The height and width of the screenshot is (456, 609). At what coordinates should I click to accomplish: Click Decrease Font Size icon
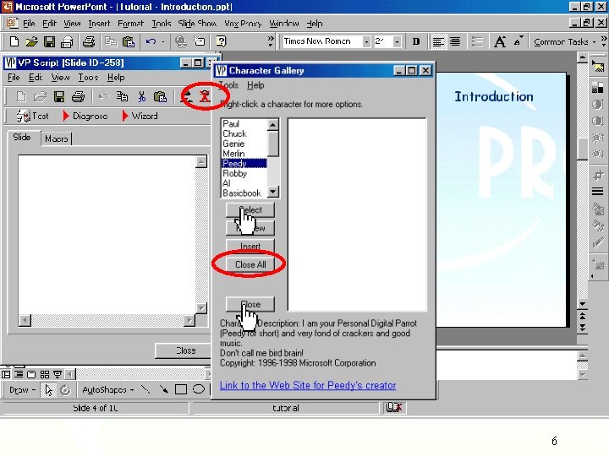point(518,41)
